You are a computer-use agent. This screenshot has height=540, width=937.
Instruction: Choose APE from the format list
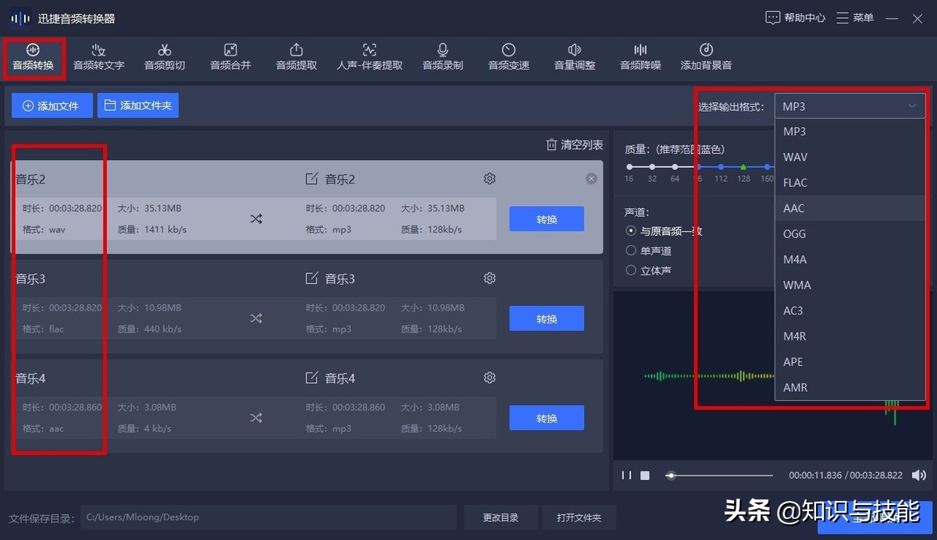tap(850, 361)
